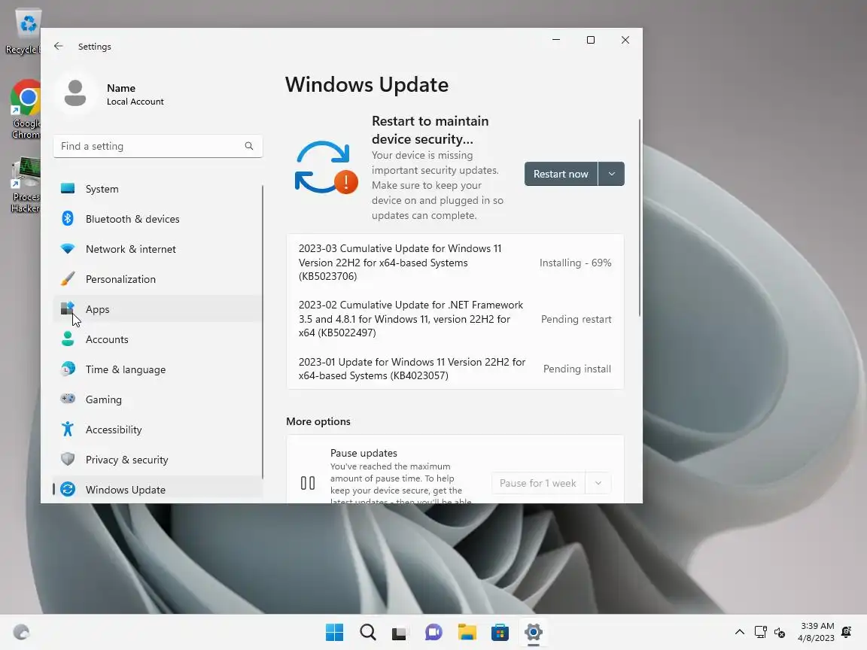Screen dimensions: 867x650
Task: Open taskbar Search
Action: [368, 632]
